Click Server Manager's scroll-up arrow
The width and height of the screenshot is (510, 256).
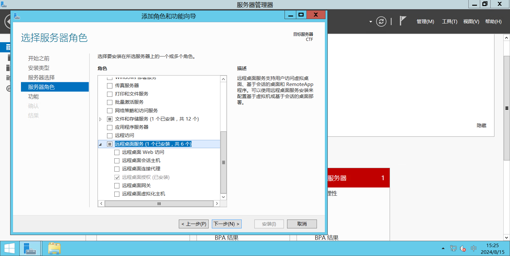[x=507, y=38]
